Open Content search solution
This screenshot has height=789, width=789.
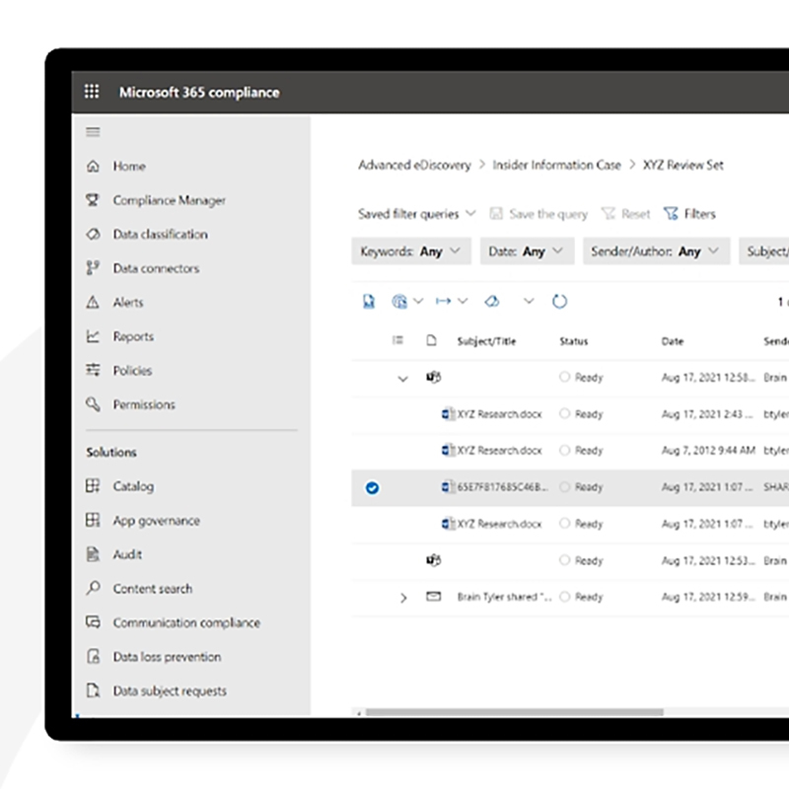point(139,588)
